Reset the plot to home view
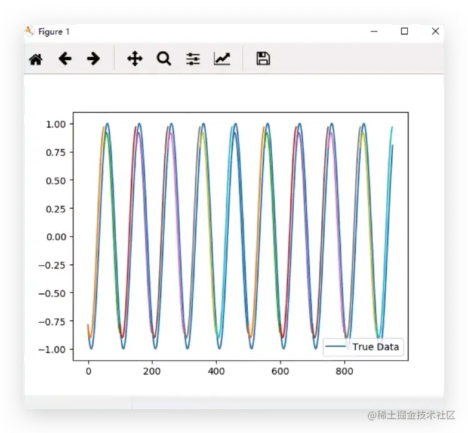468x433 pixels. pyautogui.click(x=36, y=59)
